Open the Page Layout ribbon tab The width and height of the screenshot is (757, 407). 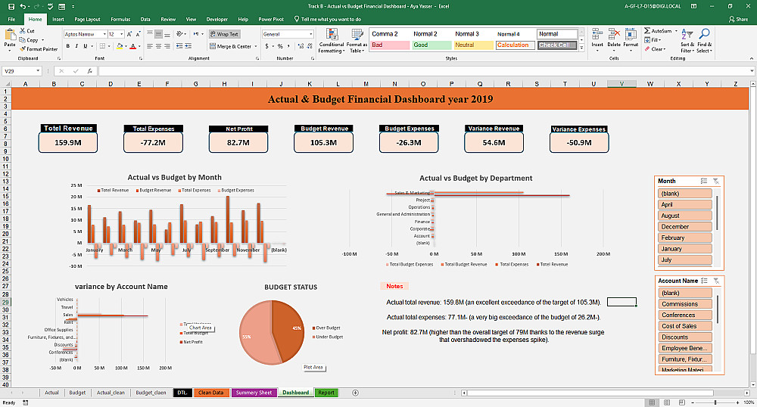click(87, 19)
